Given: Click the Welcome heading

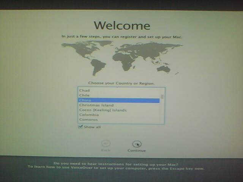Looking at the screenshot, I should point(122,26).
